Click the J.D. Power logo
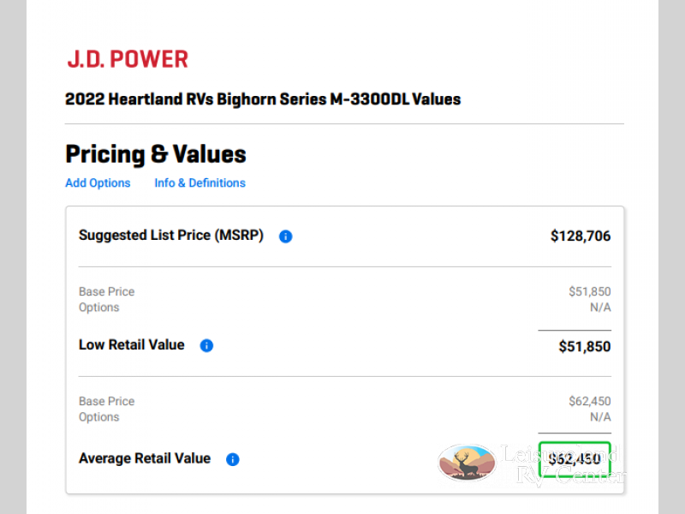Screen dimensions: 685x514 (x=128, y=59)
